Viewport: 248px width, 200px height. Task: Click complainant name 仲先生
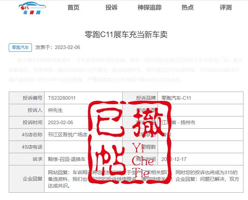tap(55, 110)
